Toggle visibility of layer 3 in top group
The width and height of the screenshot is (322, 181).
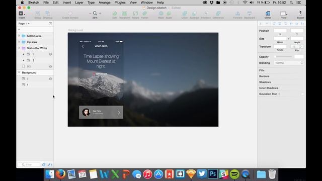[x=50, y=54]
